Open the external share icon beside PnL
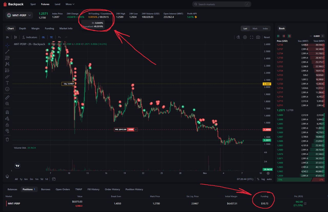 pos(305,204)
